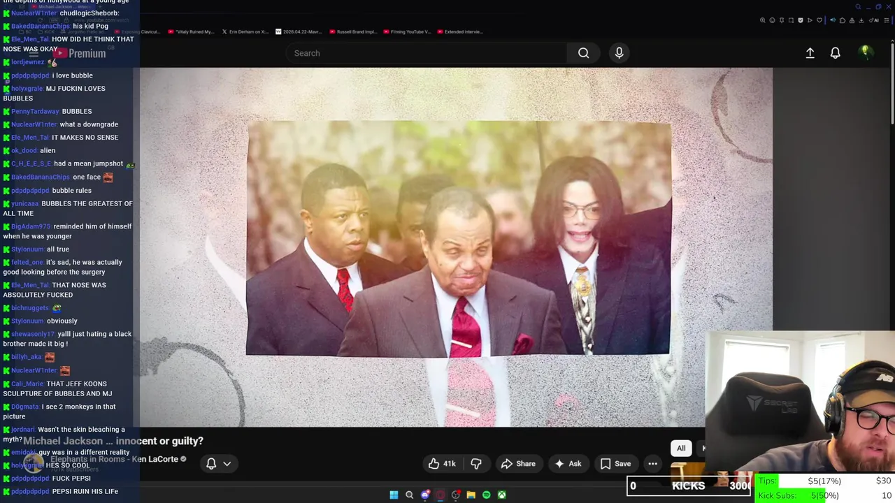Click the video title 'Michael Jackson ... innocent or guilty?'
The height and width of the screenshot is (503, 895).
pyautogui.click(x=113, y=441)
